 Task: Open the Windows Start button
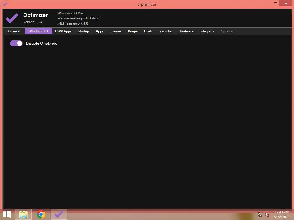click(7, 214)
